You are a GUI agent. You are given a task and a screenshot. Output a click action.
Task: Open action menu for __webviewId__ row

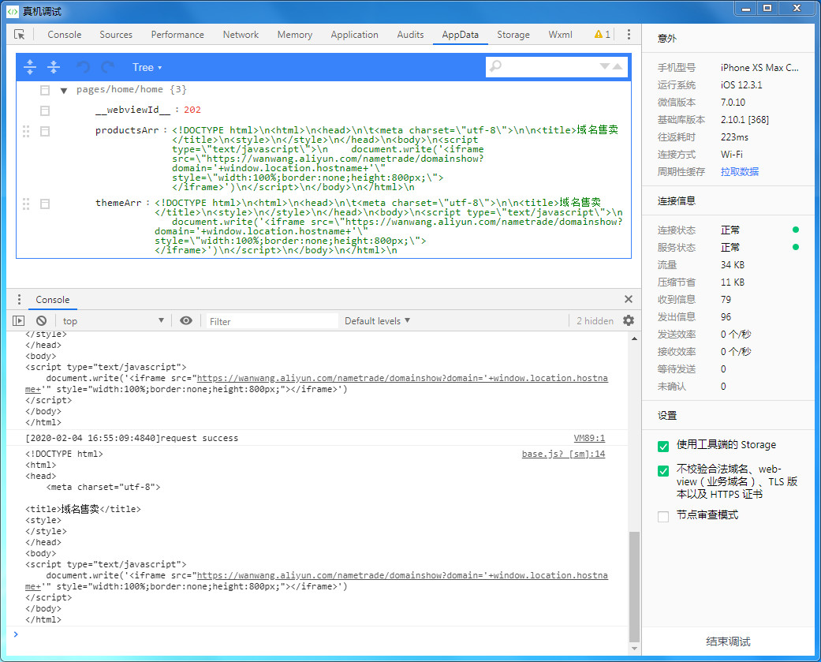45,110
